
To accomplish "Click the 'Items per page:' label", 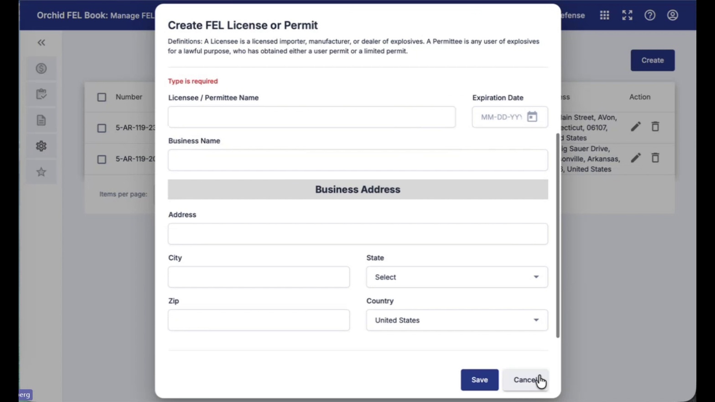I will (123, 194).
